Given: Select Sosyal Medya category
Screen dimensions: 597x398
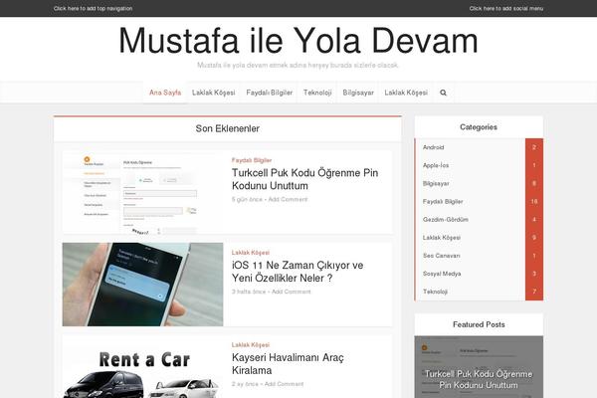Looking at the screenshot, I should point(442,274).
